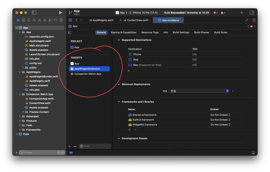The width and height of the screenshot is (270, 172).
Task: Remove selected framework with minus button
Action: point(135,130)
